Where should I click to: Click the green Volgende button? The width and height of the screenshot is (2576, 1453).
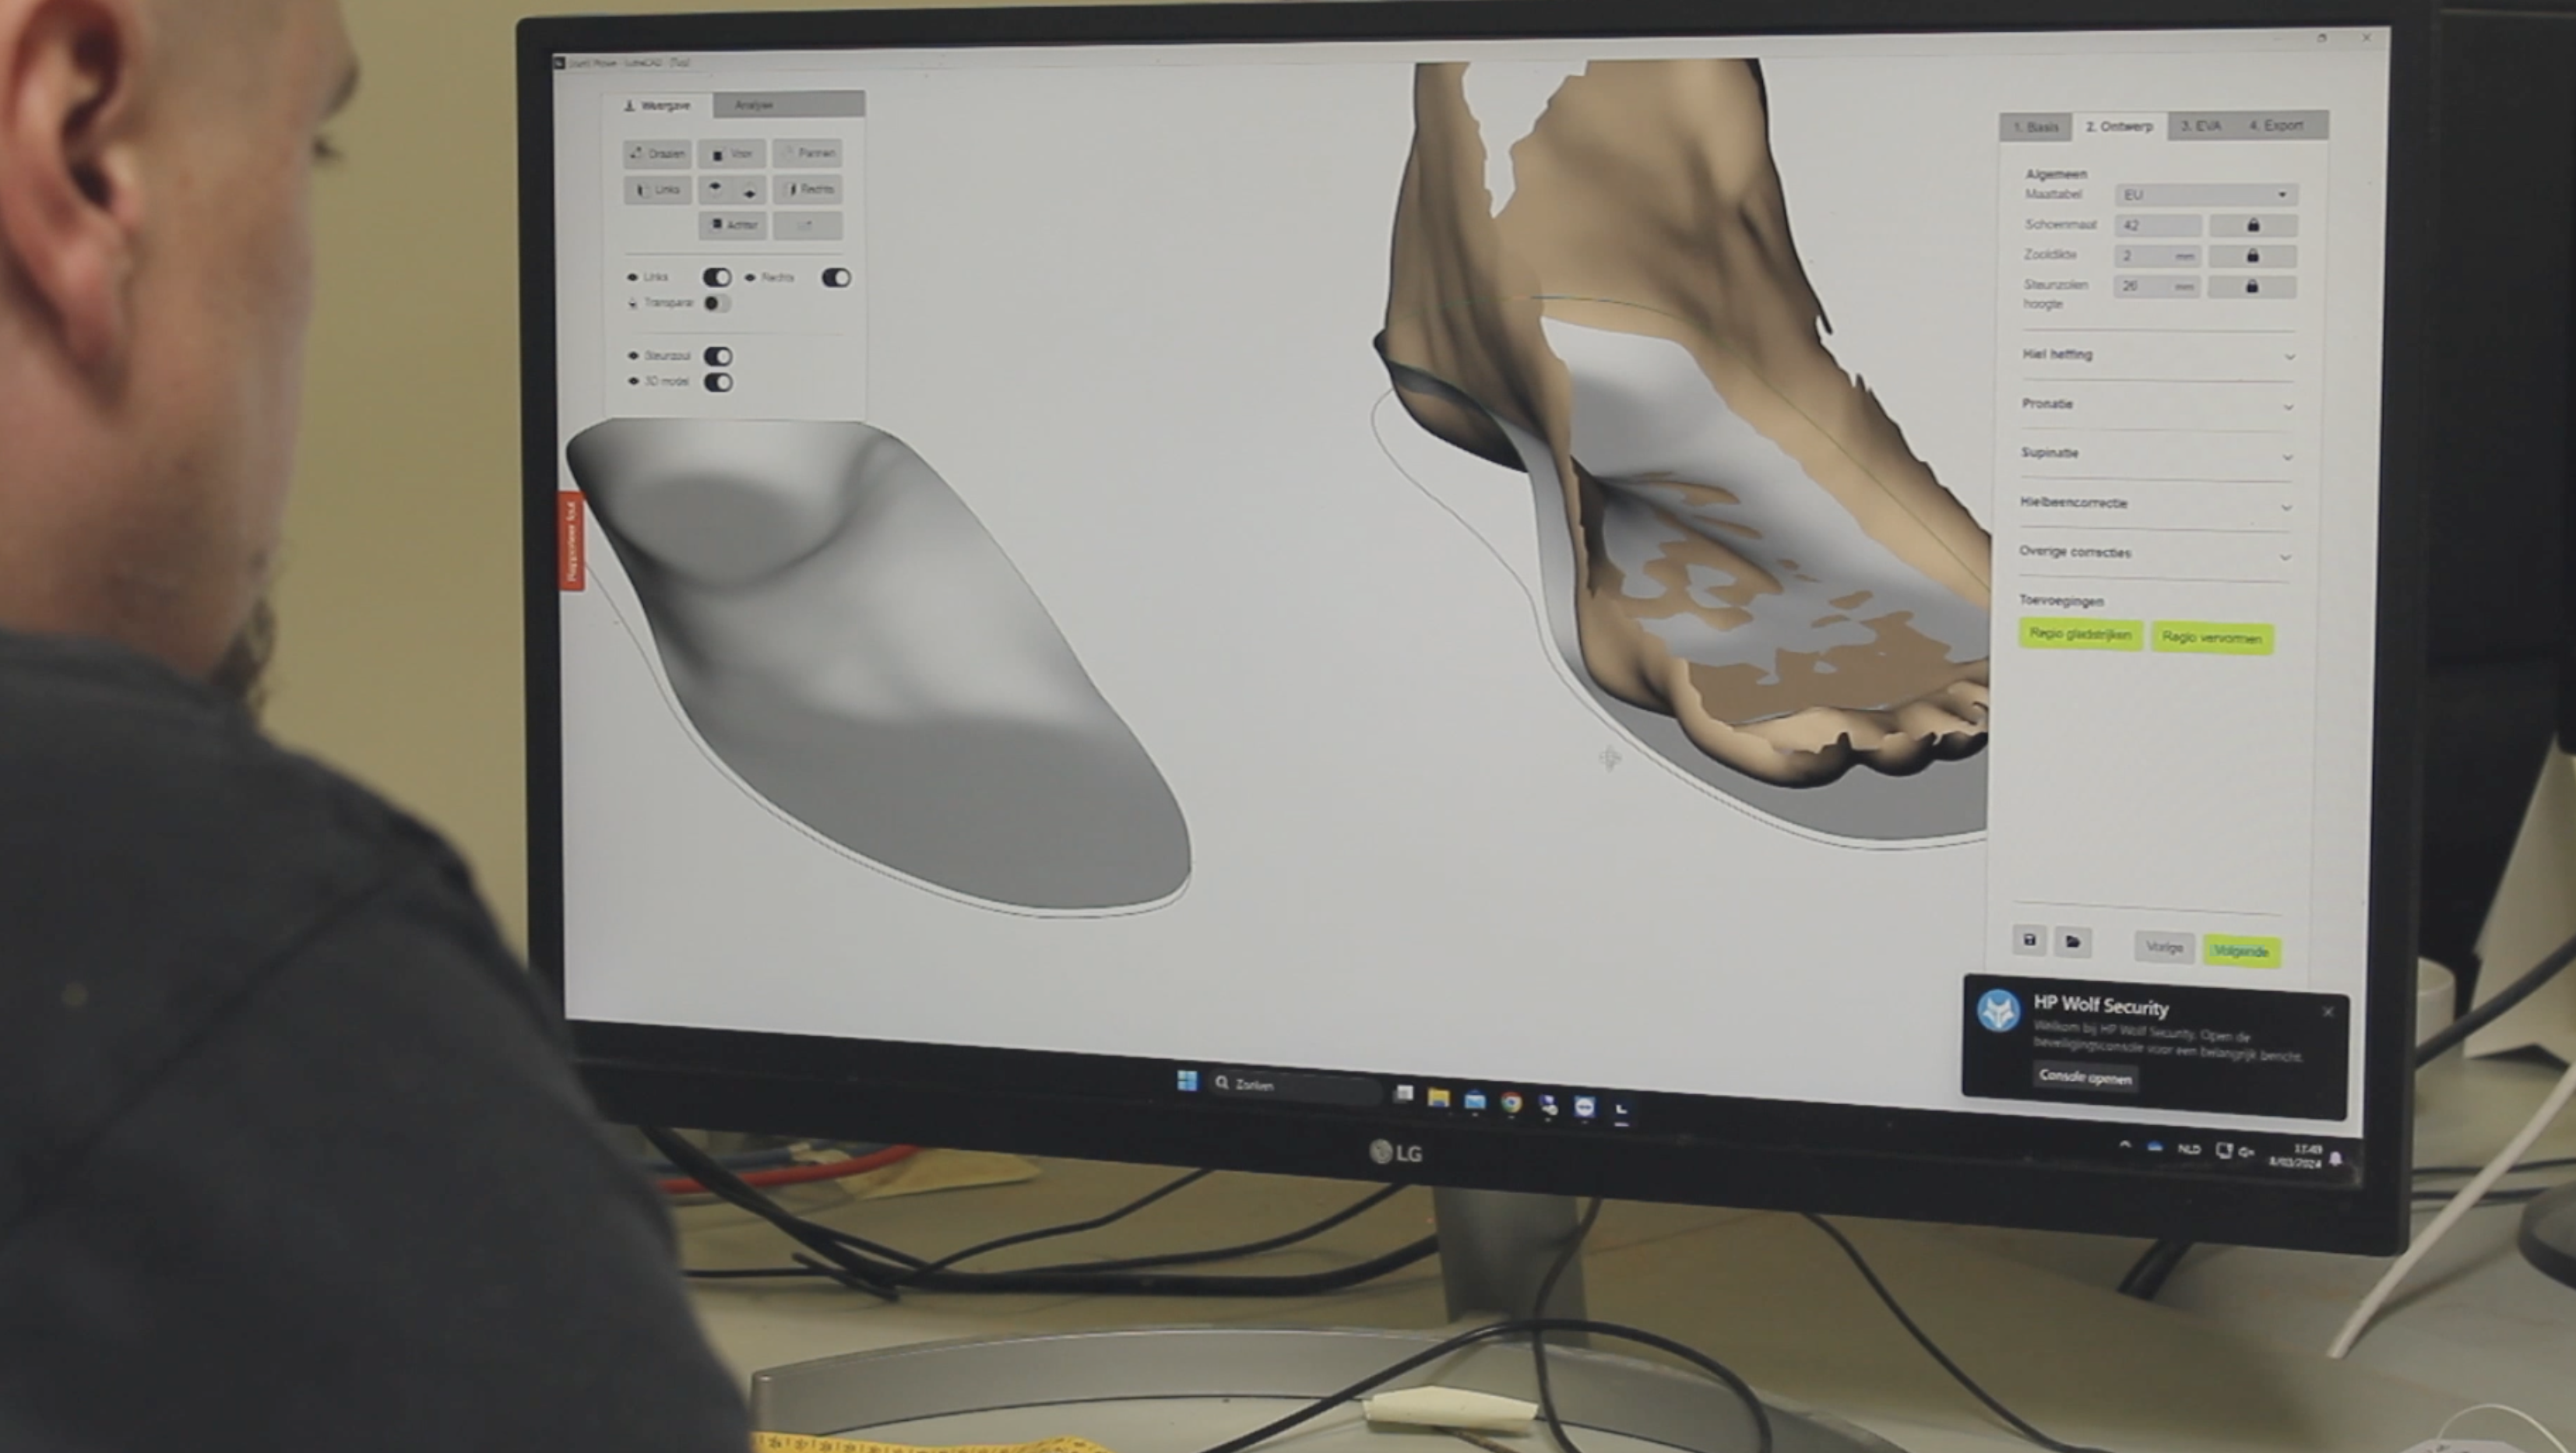pyautogui.click(x=2241, y=951)
